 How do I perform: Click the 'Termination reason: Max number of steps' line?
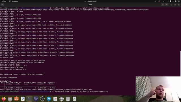click(x=22, y=62)
